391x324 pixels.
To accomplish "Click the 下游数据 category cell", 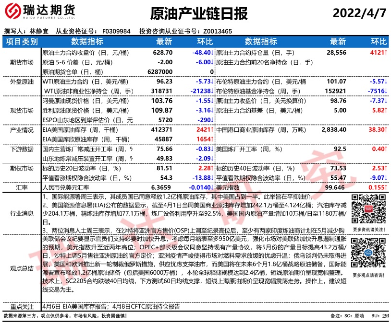I will [x=22, y=149].
